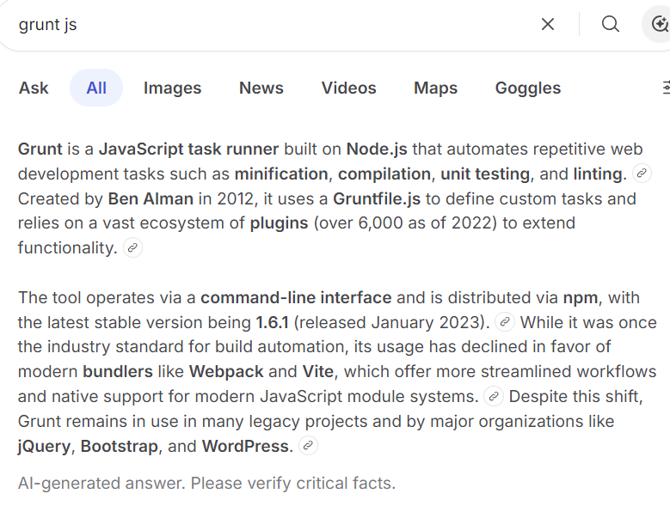Click the bold word Vite
The width and height of the screenshot is (670, 512).
318,372
